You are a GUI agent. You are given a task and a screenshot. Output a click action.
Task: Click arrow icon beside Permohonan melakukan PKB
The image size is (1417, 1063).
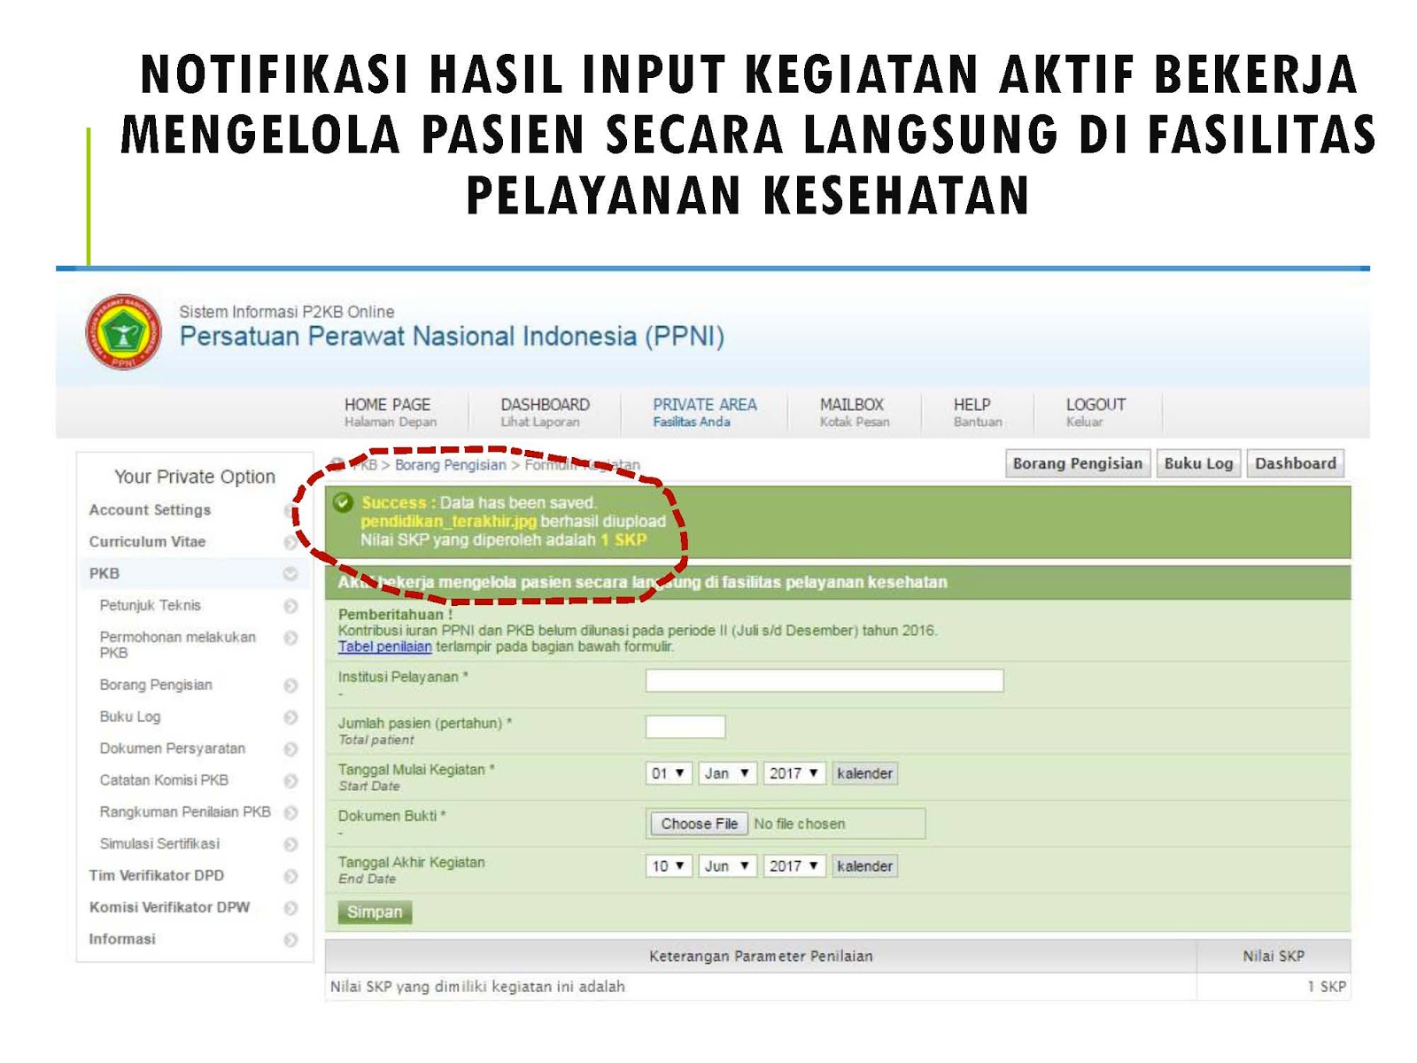point(290,638)
